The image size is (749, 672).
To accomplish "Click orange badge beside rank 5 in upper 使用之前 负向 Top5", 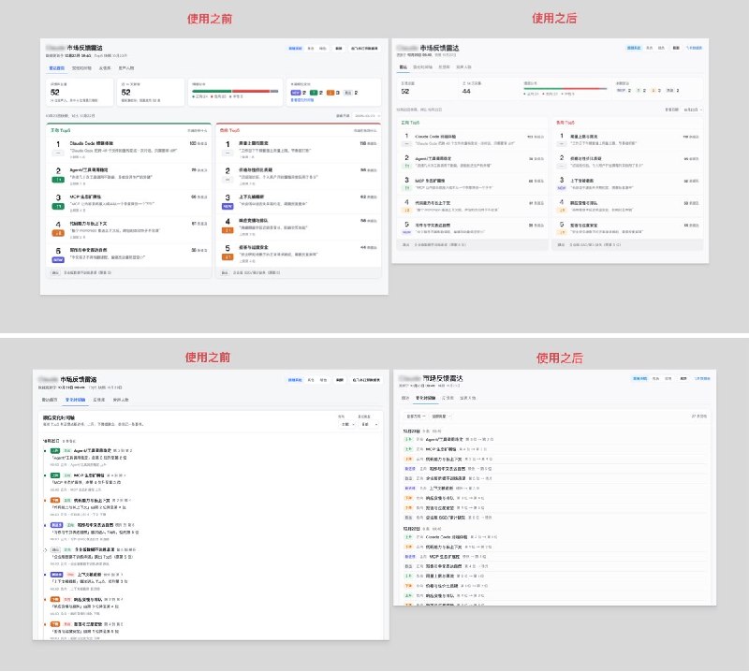I will click(228, 257).
